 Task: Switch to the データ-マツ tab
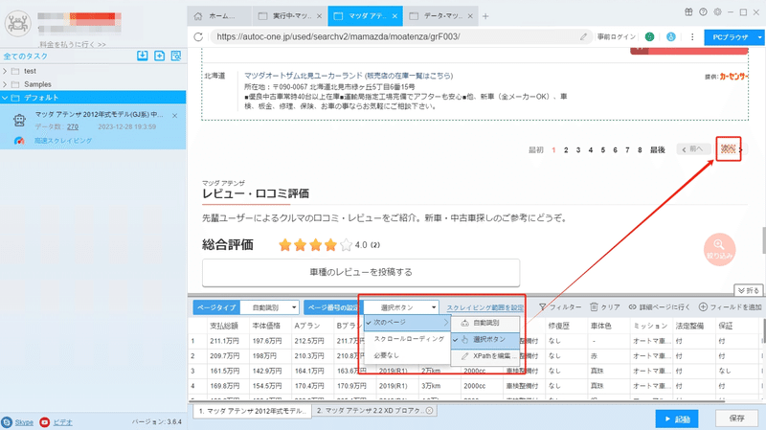441,16
